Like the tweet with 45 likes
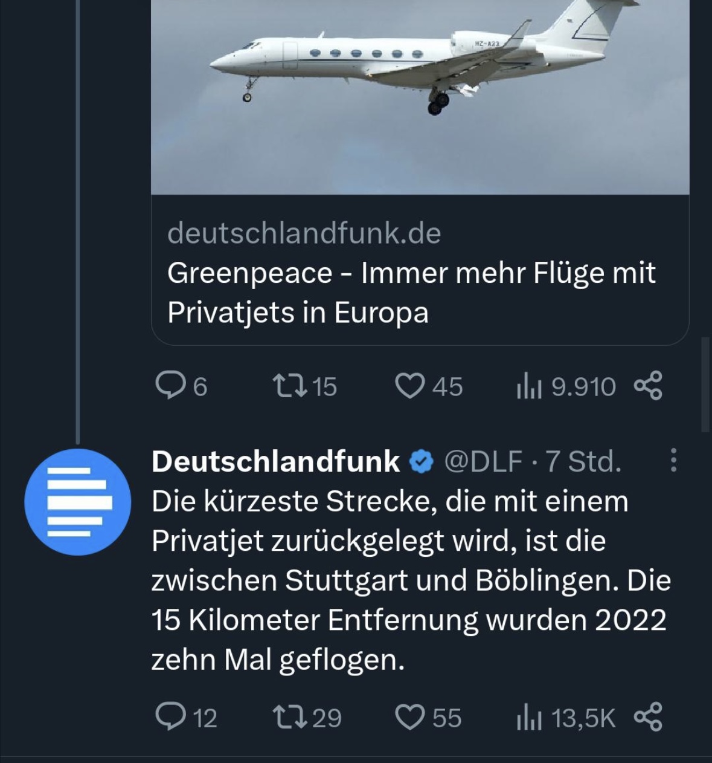Image resolution: width=712 pixels, height=763 pixels. [x=409, y=386]
